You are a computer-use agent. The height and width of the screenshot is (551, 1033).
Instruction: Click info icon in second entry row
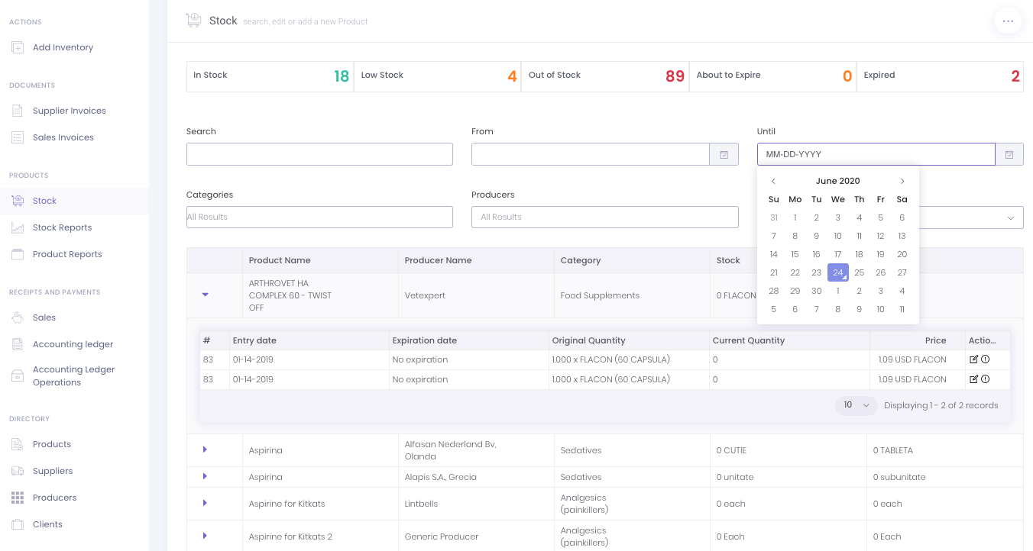(986, 379)
